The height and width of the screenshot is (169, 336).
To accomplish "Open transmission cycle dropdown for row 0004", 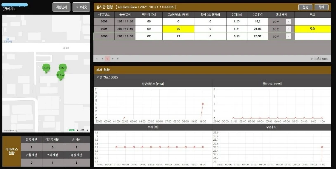I will (289, 29).
